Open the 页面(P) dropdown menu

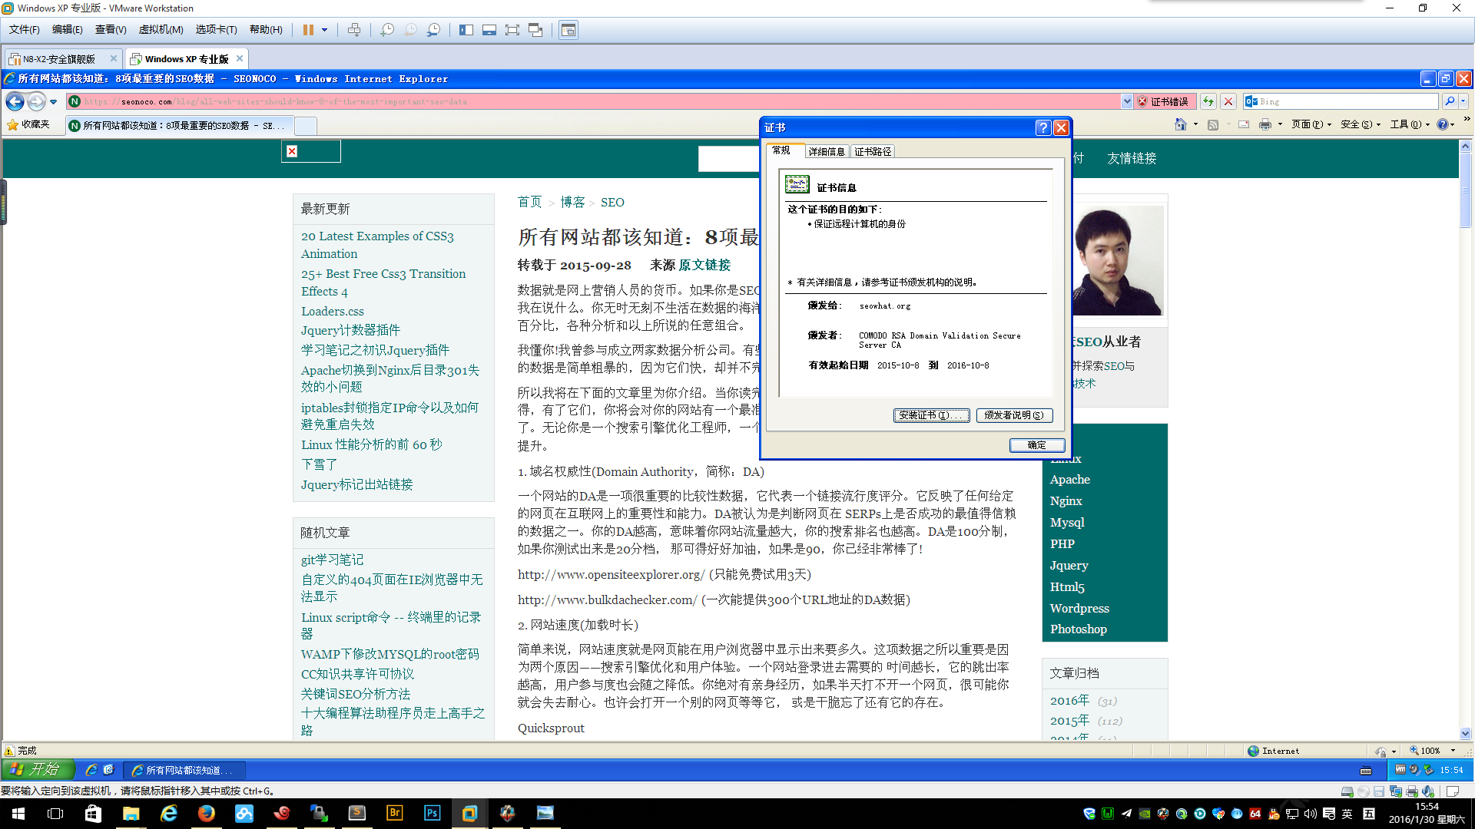coord(1311,124)
